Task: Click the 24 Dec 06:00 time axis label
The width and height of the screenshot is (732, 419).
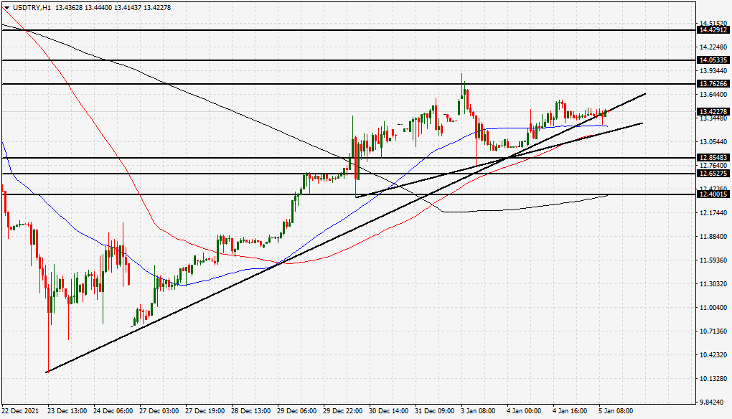Action: (x=113, y=411)
